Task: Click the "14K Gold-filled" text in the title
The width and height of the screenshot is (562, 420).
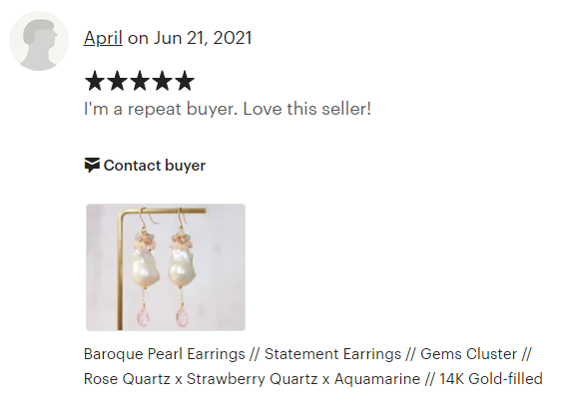Action: (491, 379)
